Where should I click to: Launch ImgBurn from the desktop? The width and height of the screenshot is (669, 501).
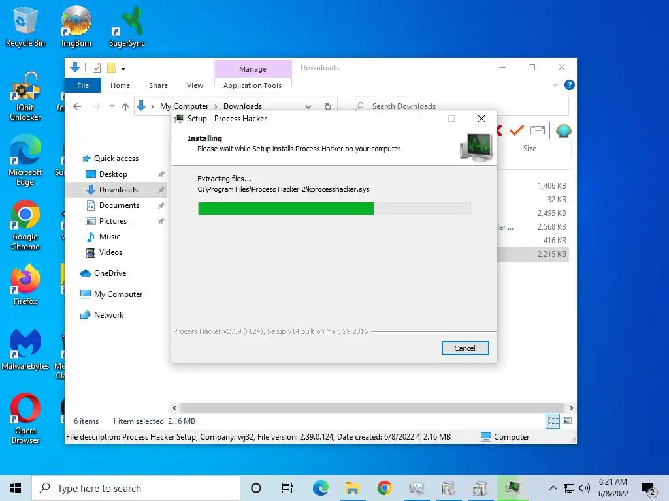pyautogui.click(x=76, y=25)
